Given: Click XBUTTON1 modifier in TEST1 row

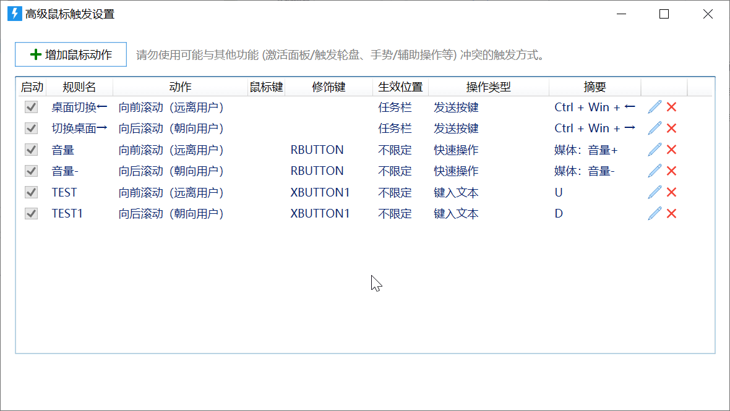Looking at the screenshot, I should pyautogui.click(x=320, y=213).
